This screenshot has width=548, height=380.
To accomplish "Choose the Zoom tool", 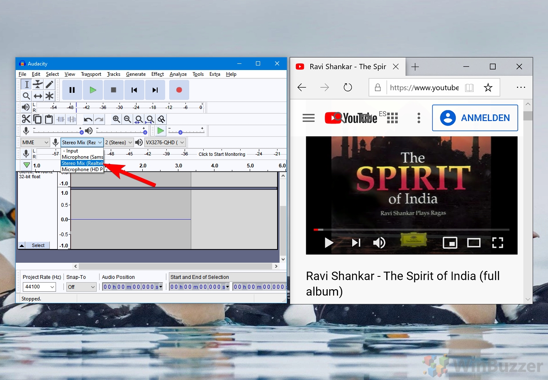I will point(26,96).
